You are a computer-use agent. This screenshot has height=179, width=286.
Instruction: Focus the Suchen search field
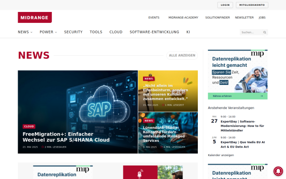tap(251, 32)
